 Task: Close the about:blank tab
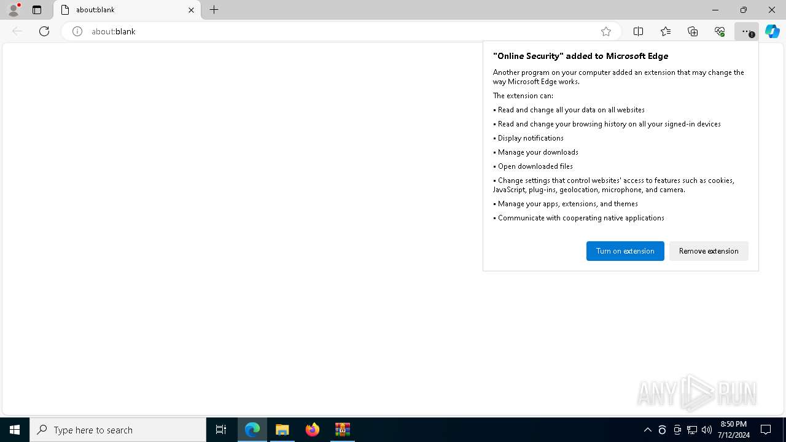pos(191,10)
